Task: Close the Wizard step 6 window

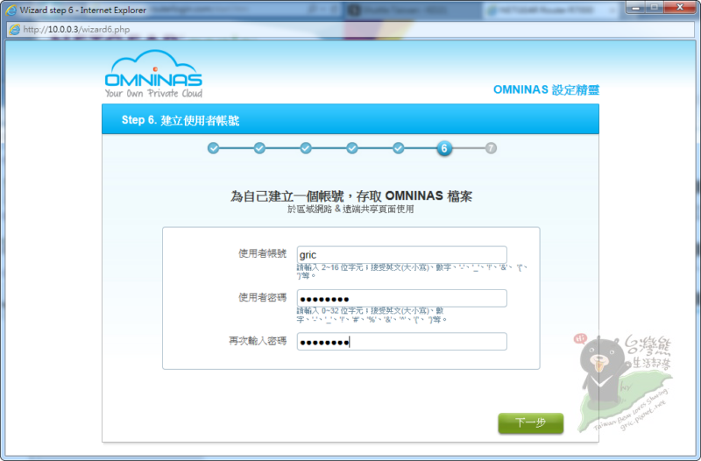Action: (680, 7)
